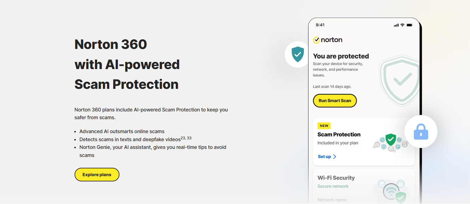The image size is (470, 204).
Task: Click the Run Smart Scan button
Action: [335, 101]
